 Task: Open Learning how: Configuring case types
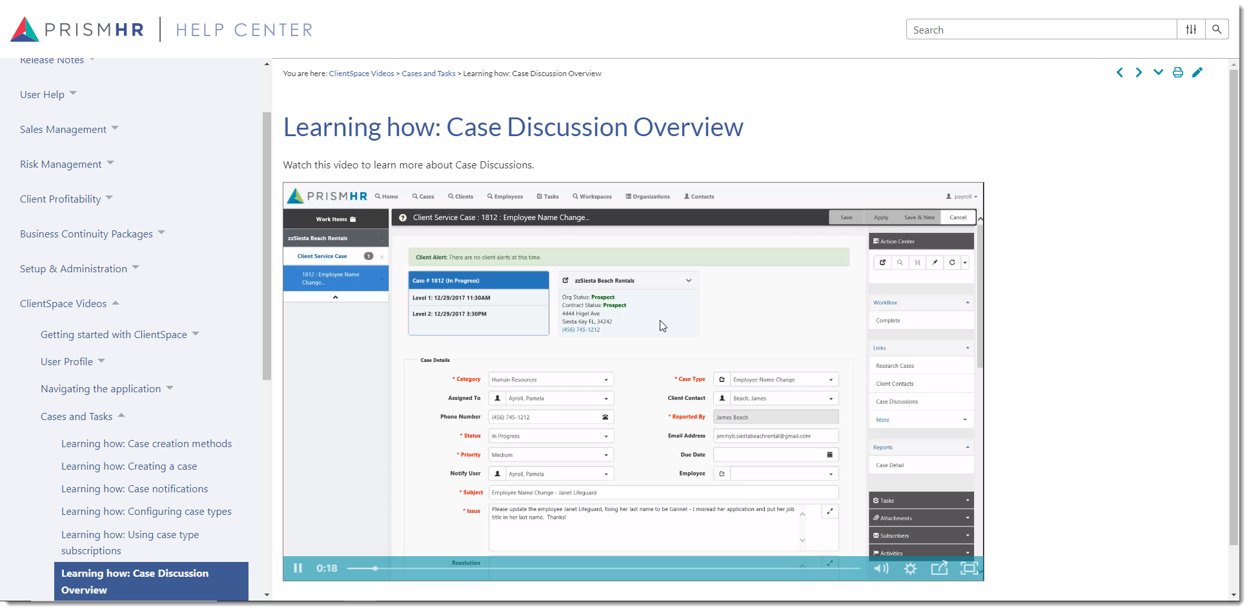(147, 512)
